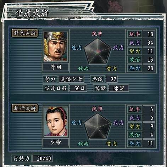
Task: Click the 對象武將 button
Action: click(x=25, y=33)
